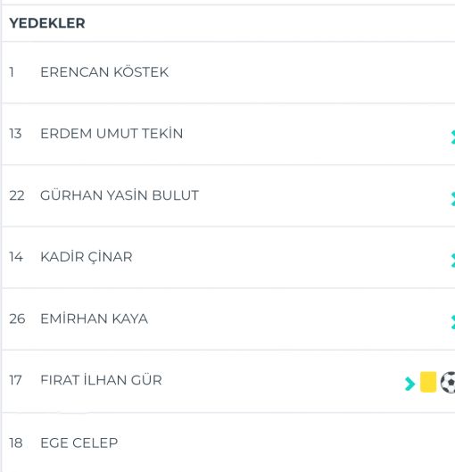Image resolution: width=455 pixels, height=472 pixels.
Task: Click the yellow card icon for Fırat İlhan Gür
Action: click(428, 382)
